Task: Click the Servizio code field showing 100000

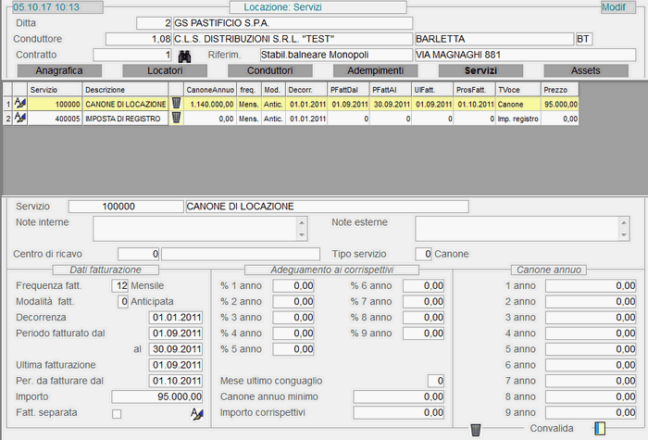Action: (126, 207)
